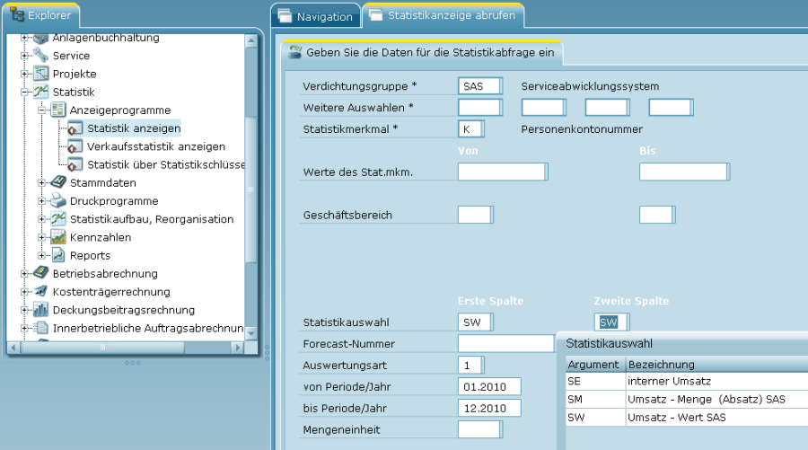This screenshot has height=450, width=808.
Task: Click the Statistikaufbau, Reorganisation icon
Action: (58, 218)
